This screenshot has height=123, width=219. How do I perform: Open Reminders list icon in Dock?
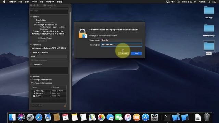(83, 117)
